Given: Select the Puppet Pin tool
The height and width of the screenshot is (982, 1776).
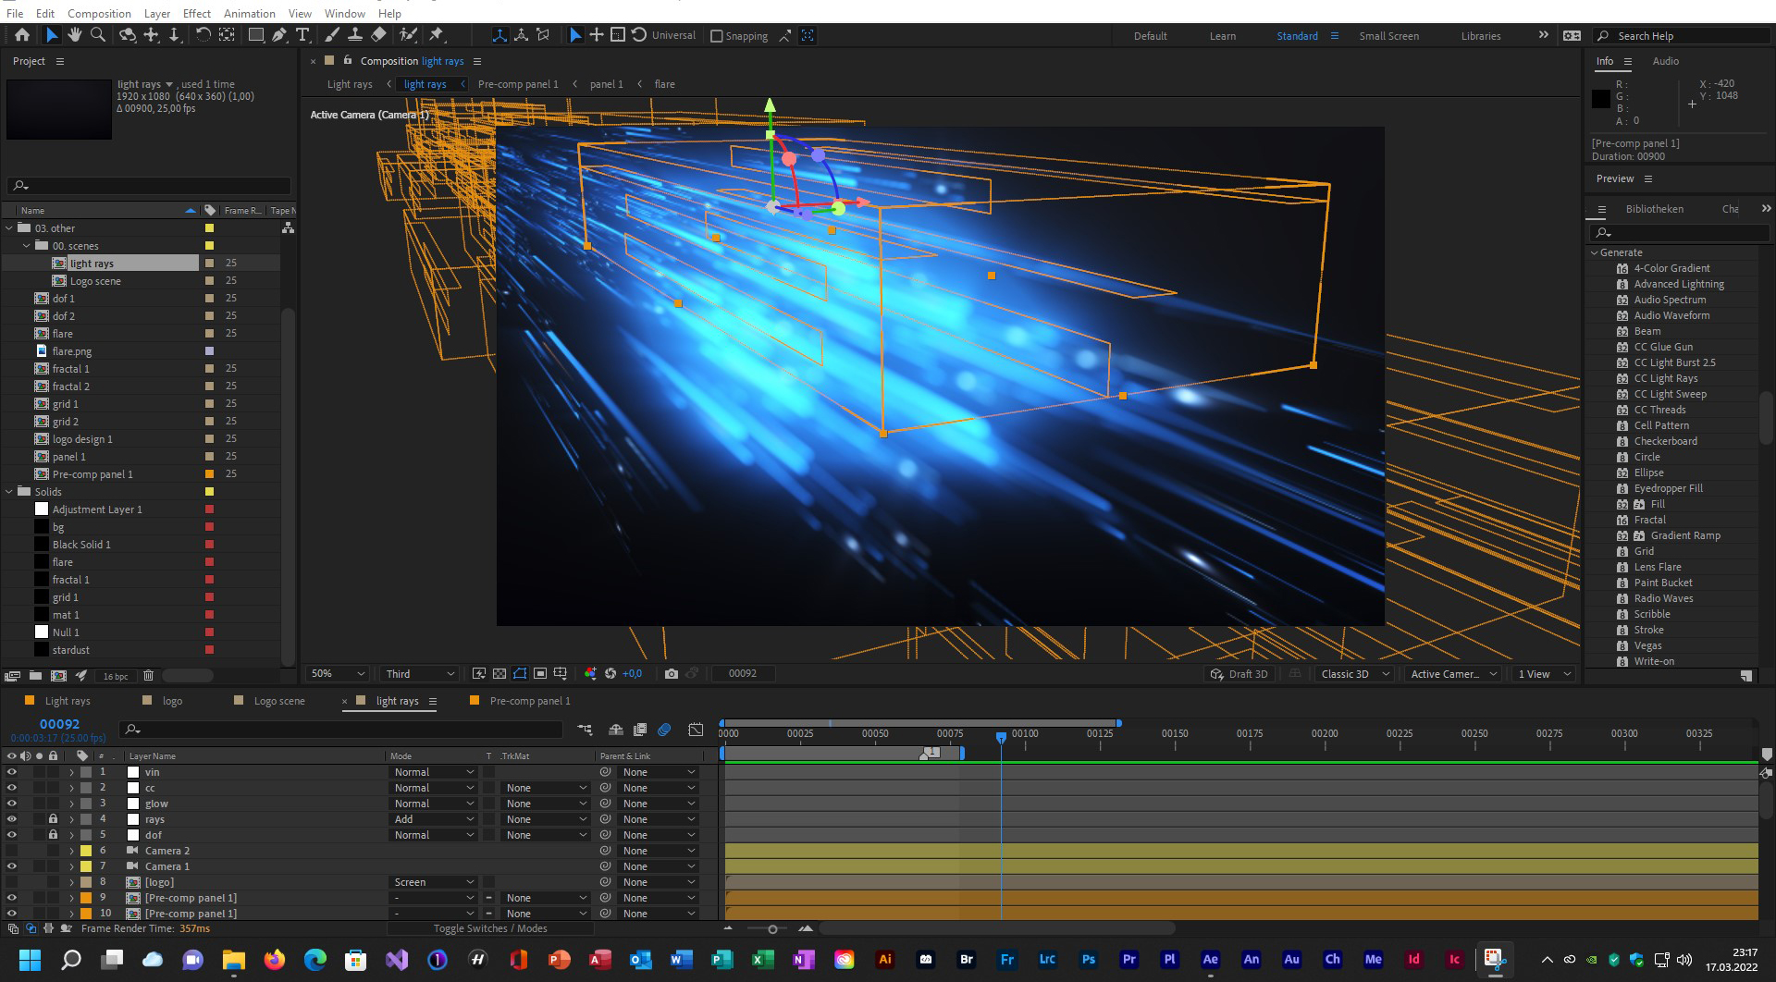Looking at the screenshot, I should [x=437, y=35].
